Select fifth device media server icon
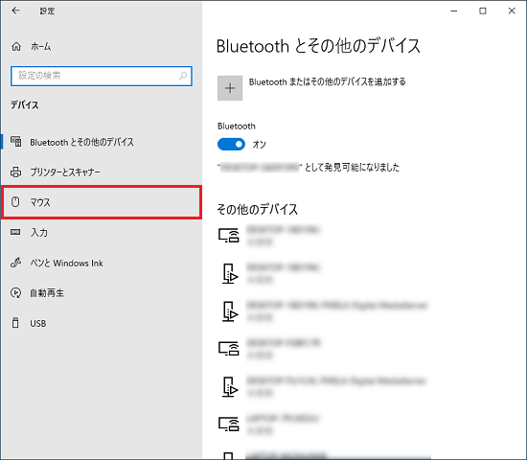Image resolution: width=527 pixels, height=460 pixels. 230,387
